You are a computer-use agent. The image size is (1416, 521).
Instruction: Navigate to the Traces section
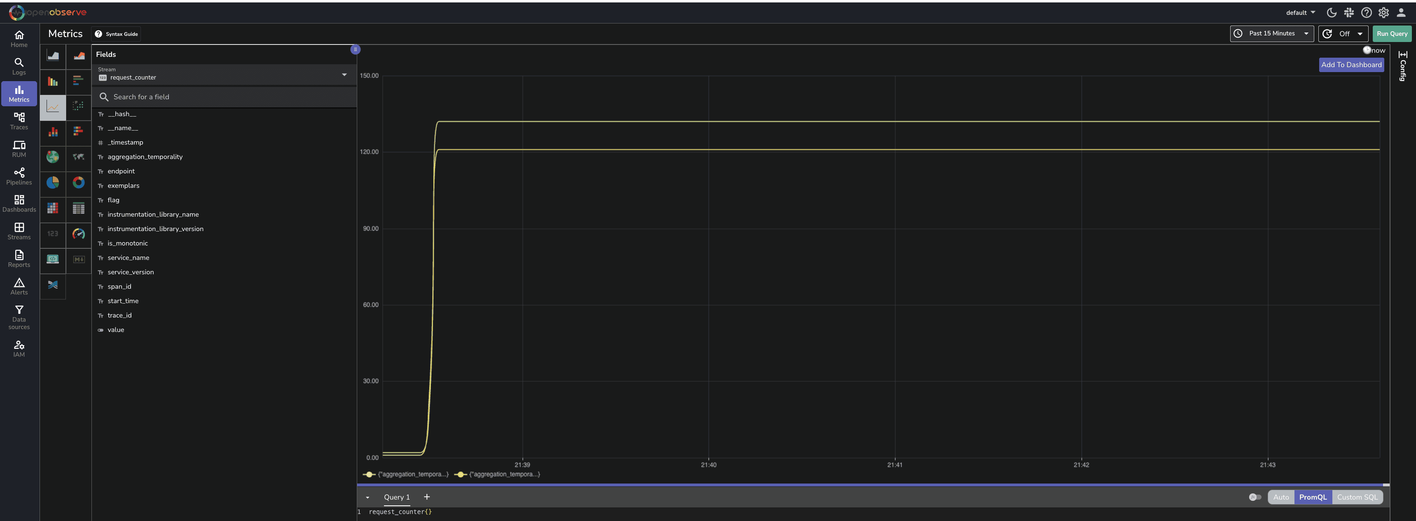[x=19, y=121]
